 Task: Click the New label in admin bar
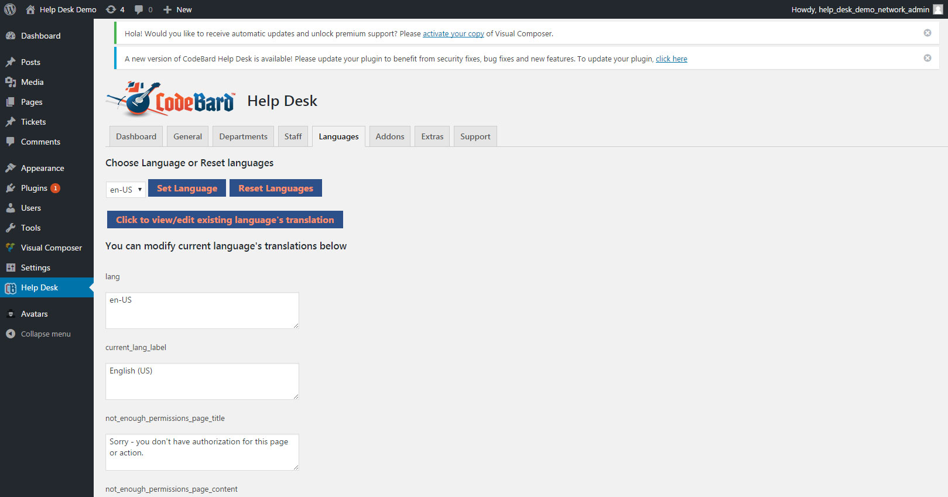(184, 9)
